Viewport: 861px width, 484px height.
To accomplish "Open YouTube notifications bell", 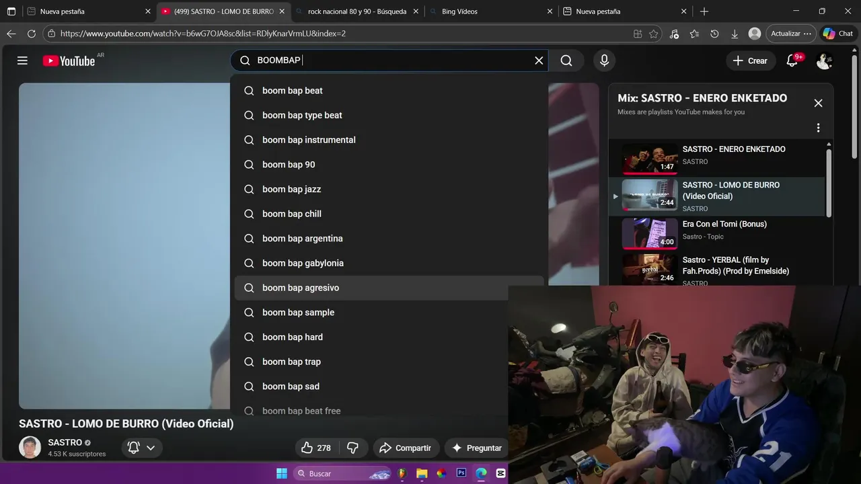I will pos(792,61).
